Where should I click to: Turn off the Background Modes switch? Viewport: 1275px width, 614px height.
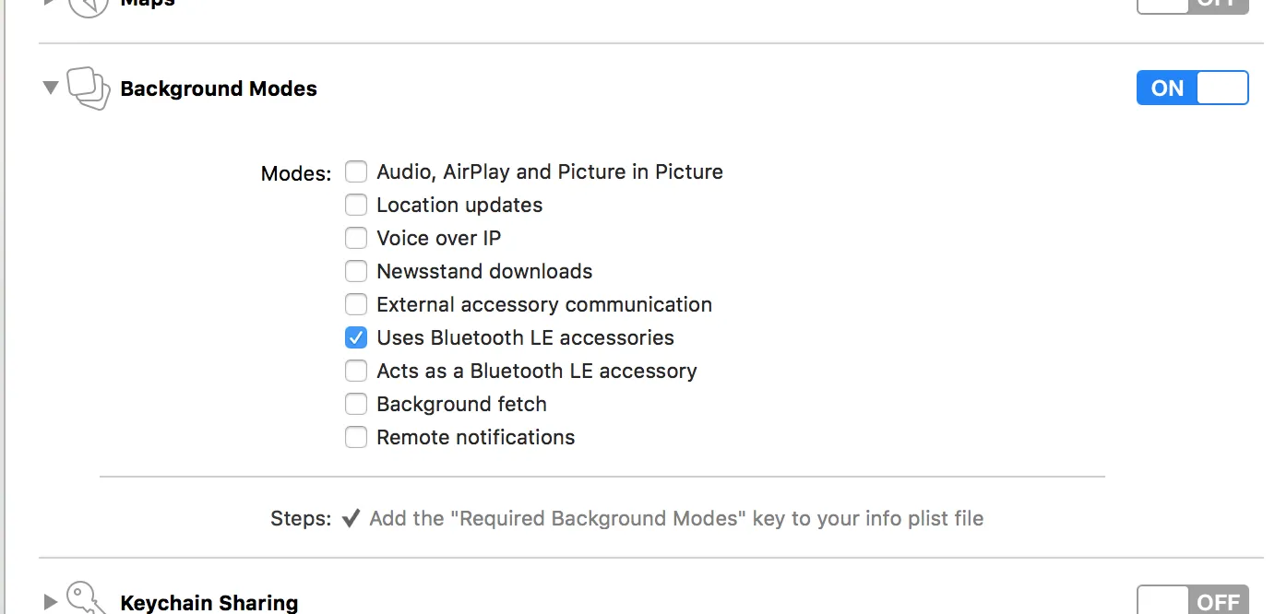click(1192, 88)
